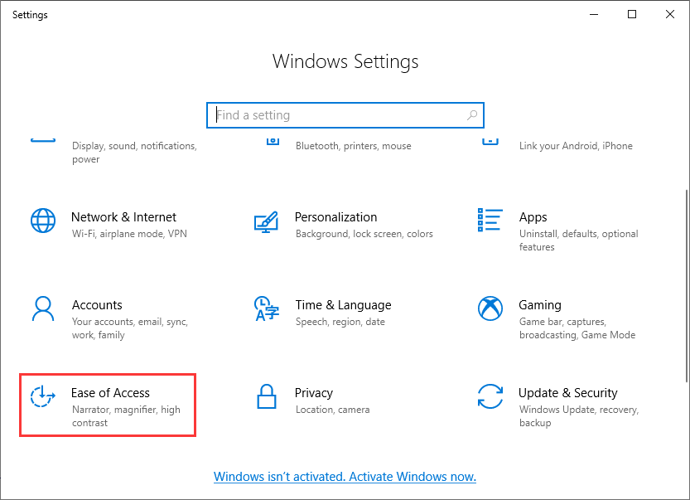Click the System settings icon
Image resolution: width=690 pixels, height=500 pixels.
click(x=43, y=139)
